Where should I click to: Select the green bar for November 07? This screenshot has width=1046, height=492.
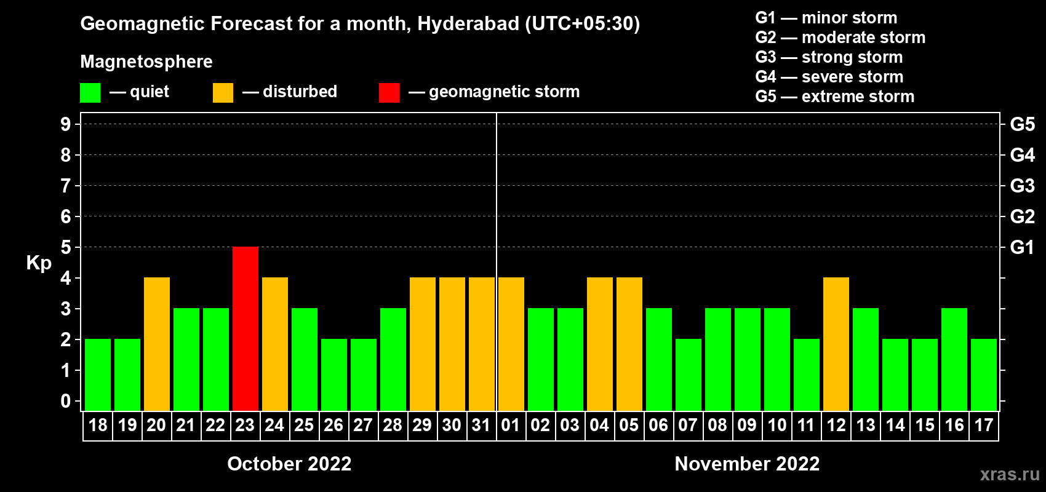pos(689,375)
